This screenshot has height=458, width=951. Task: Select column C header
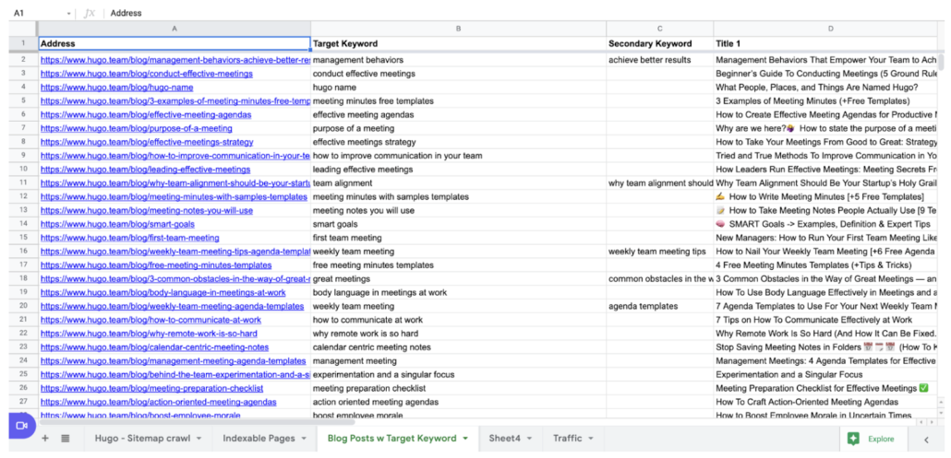[660, 29]
